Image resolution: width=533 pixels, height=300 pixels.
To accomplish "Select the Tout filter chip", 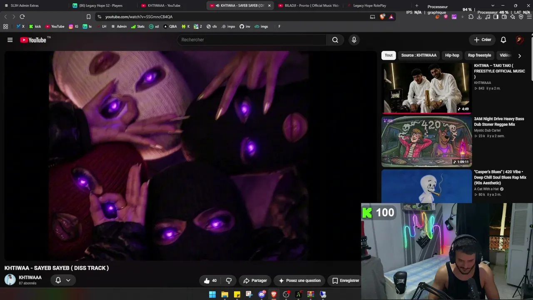I will (x=389, y=55).
